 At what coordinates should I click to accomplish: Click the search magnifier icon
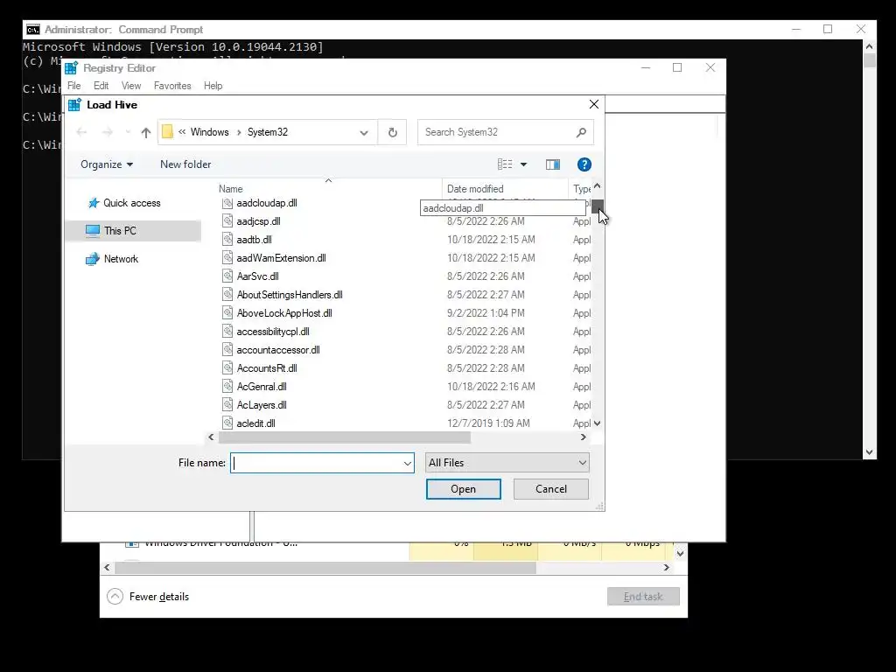coord(581,133)
